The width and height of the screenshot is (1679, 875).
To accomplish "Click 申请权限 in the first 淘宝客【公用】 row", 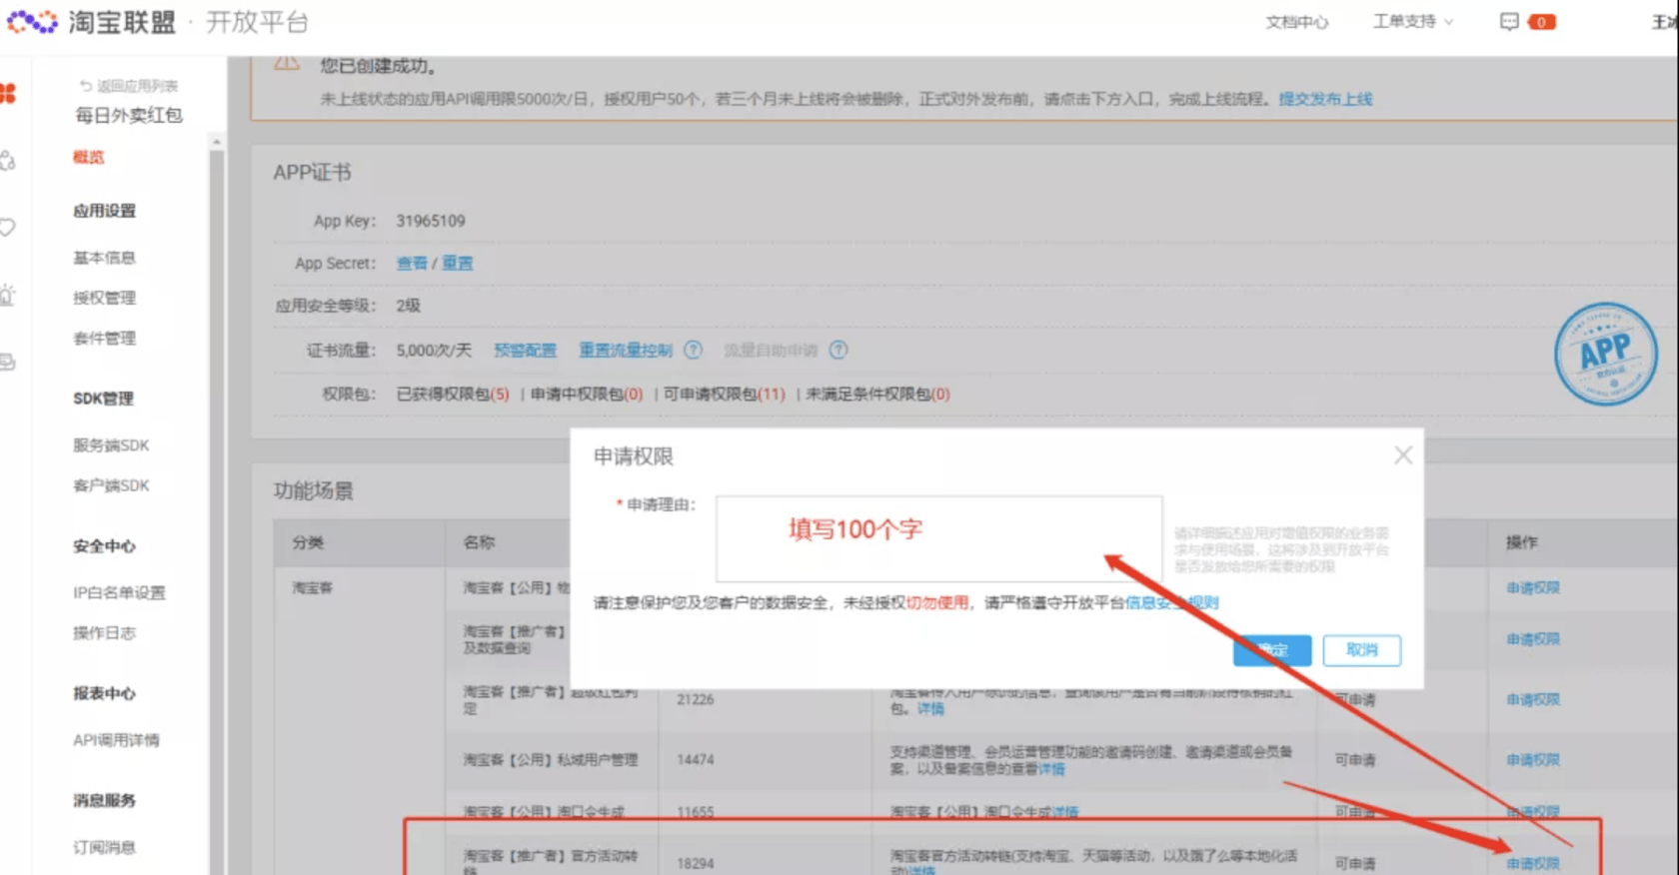I will click(1533, 587).
